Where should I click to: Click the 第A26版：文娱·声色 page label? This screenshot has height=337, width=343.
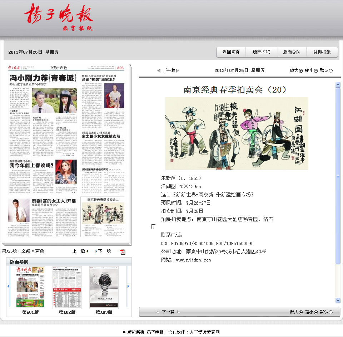23,251
